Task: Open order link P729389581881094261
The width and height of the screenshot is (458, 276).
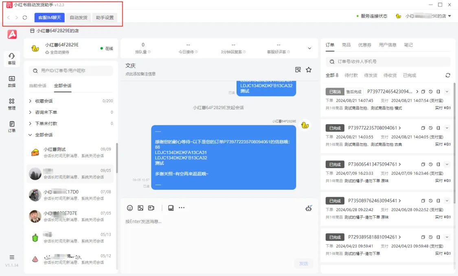Action: pos(375,237)
